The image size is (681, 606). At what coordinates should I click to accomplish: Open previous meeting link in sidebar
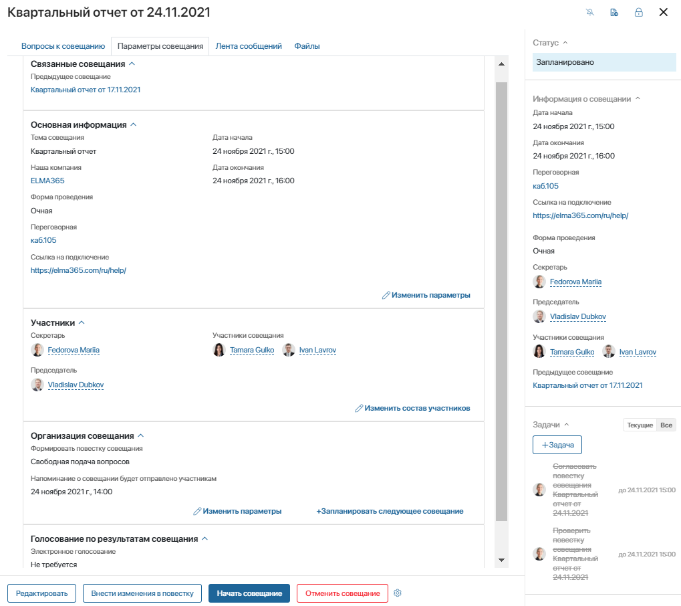[587, 385]
